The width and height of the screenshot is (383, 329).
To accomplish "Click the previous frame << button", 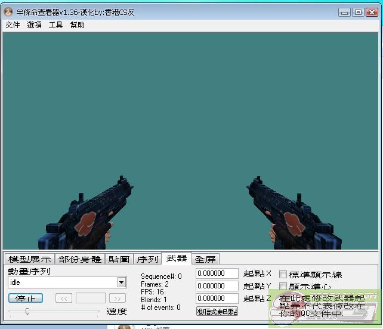I will [x=64, y=298].
